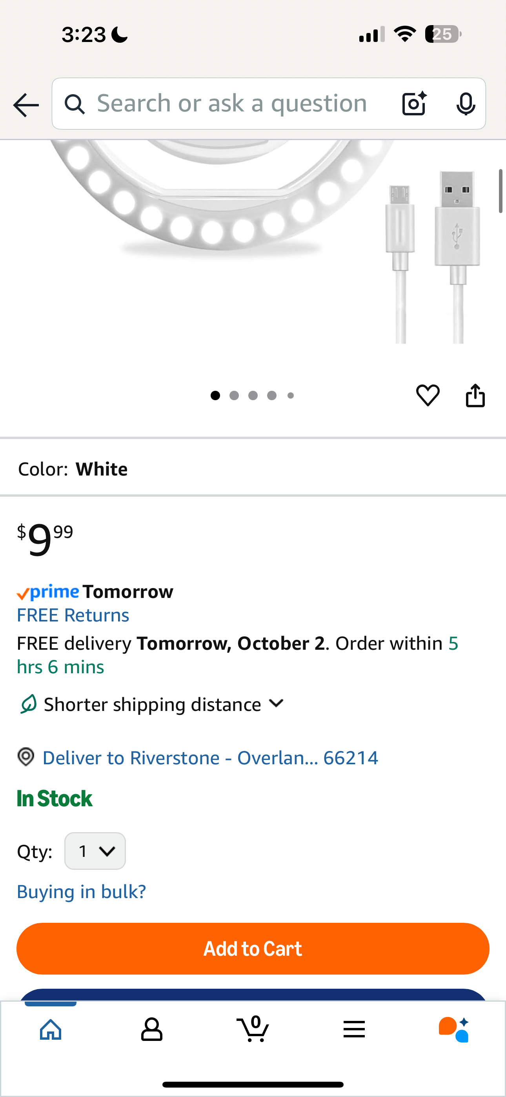Open the FREE Returns link
This screenshot has width=506, height=1097.
[x=73, y=615]
